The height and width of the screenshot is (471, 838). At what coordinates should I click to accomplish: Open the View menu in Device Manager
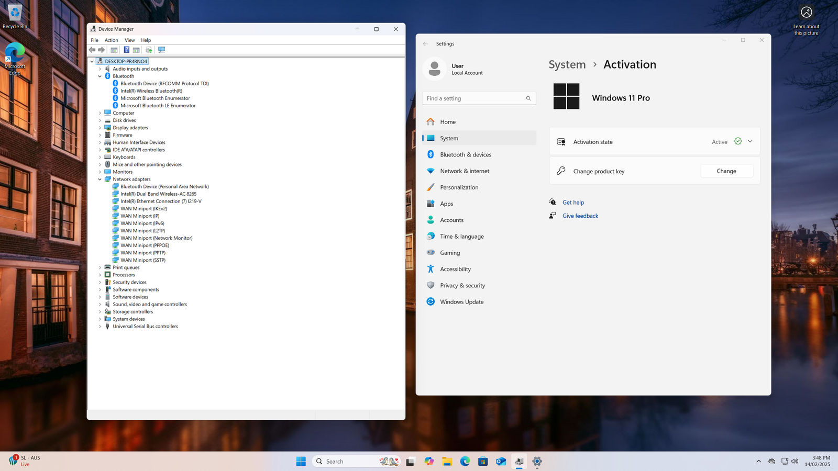click(x=129, y=40)
